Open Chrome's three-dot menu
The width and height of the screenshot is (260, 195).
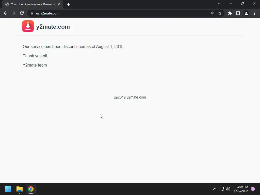(x=254, y=13)
